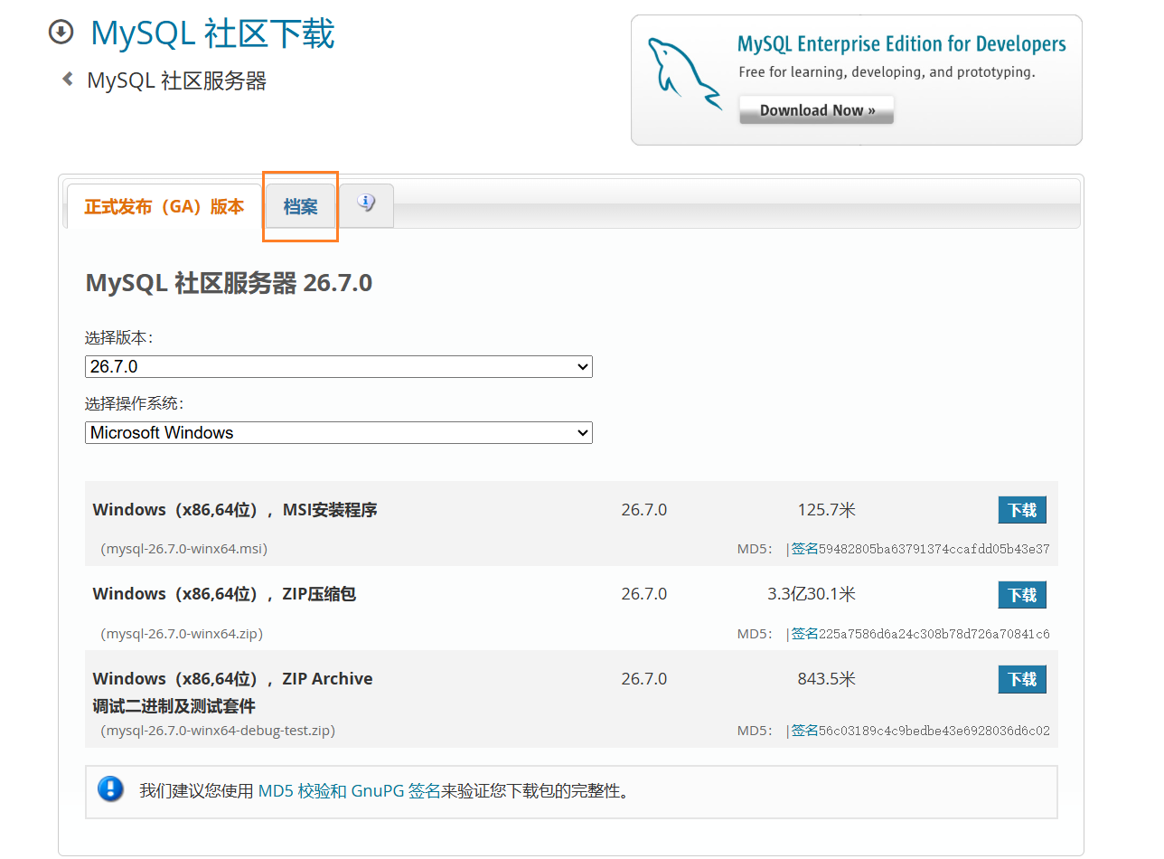The height and width of the screenshot is (859, 1164).
Task: Switch to the 档案 tab
Action: click(300, 207)
